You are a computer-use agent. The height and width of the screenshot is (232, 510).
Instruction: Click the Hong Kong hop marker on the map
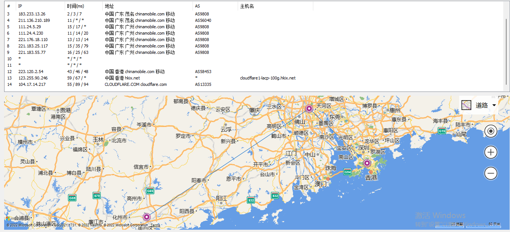(367, 163)
